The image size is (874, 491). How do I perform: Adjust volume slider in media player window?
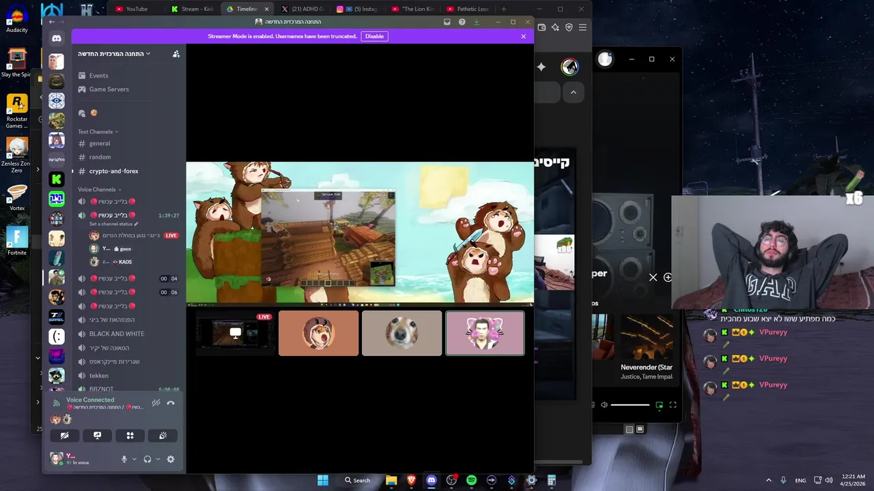[x=630, y=405]
